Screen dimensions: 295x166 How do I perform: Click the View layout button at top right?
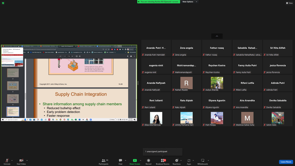pyautogui.click(x=289, y=3)
